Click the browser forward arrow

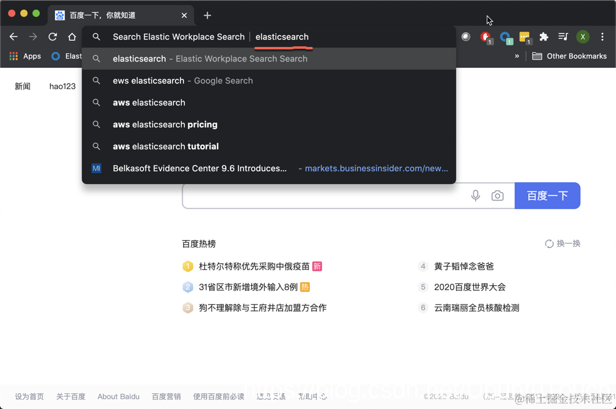pos(33,37)
